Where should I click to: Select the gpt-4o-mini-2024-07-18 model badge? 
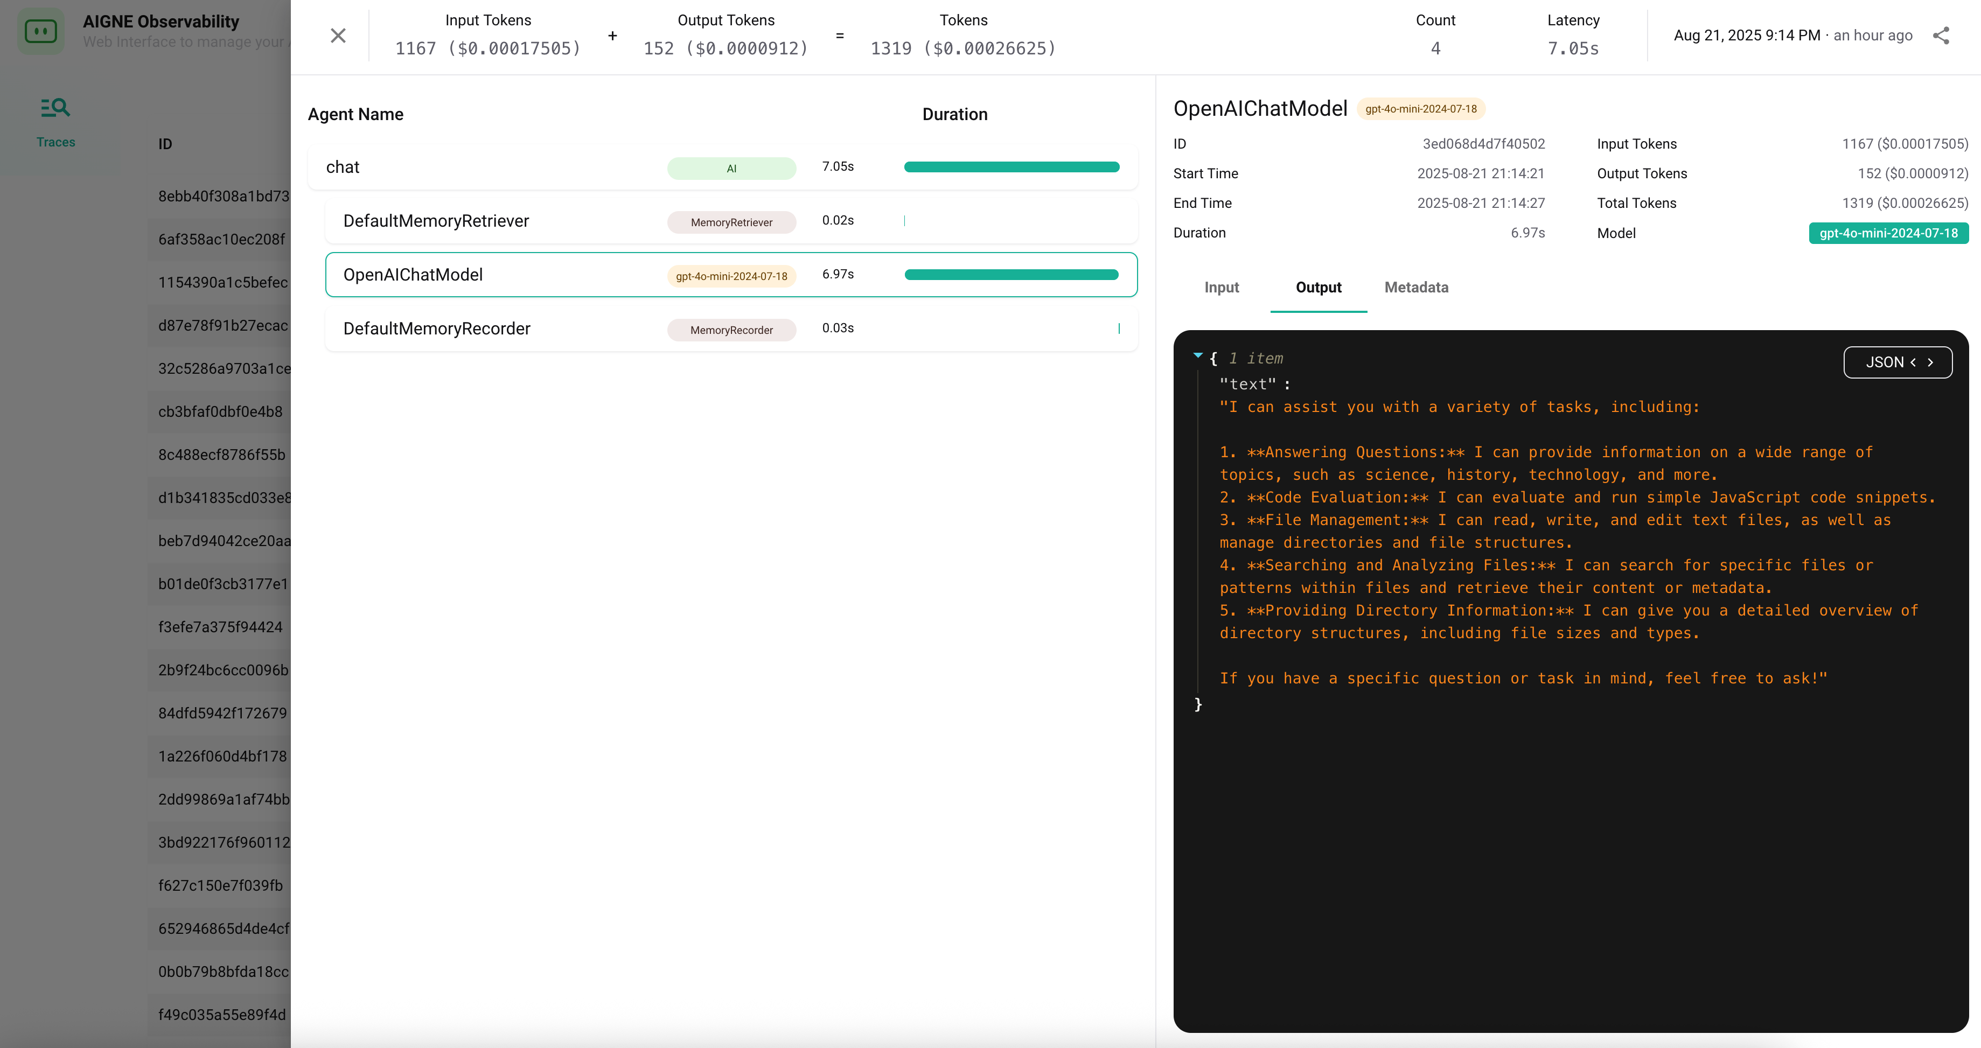tap(1889, 233)
